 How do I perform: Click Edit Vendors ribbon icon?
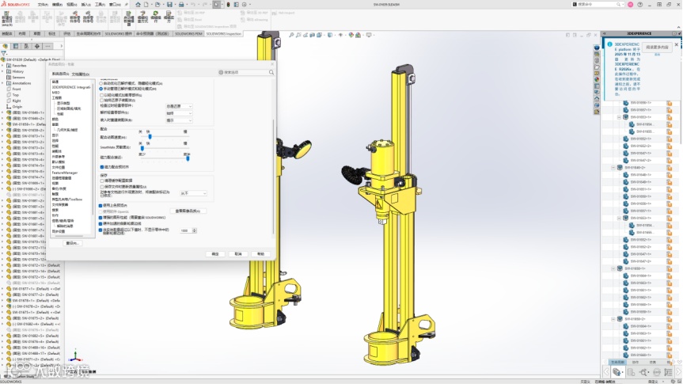point(169,17)
